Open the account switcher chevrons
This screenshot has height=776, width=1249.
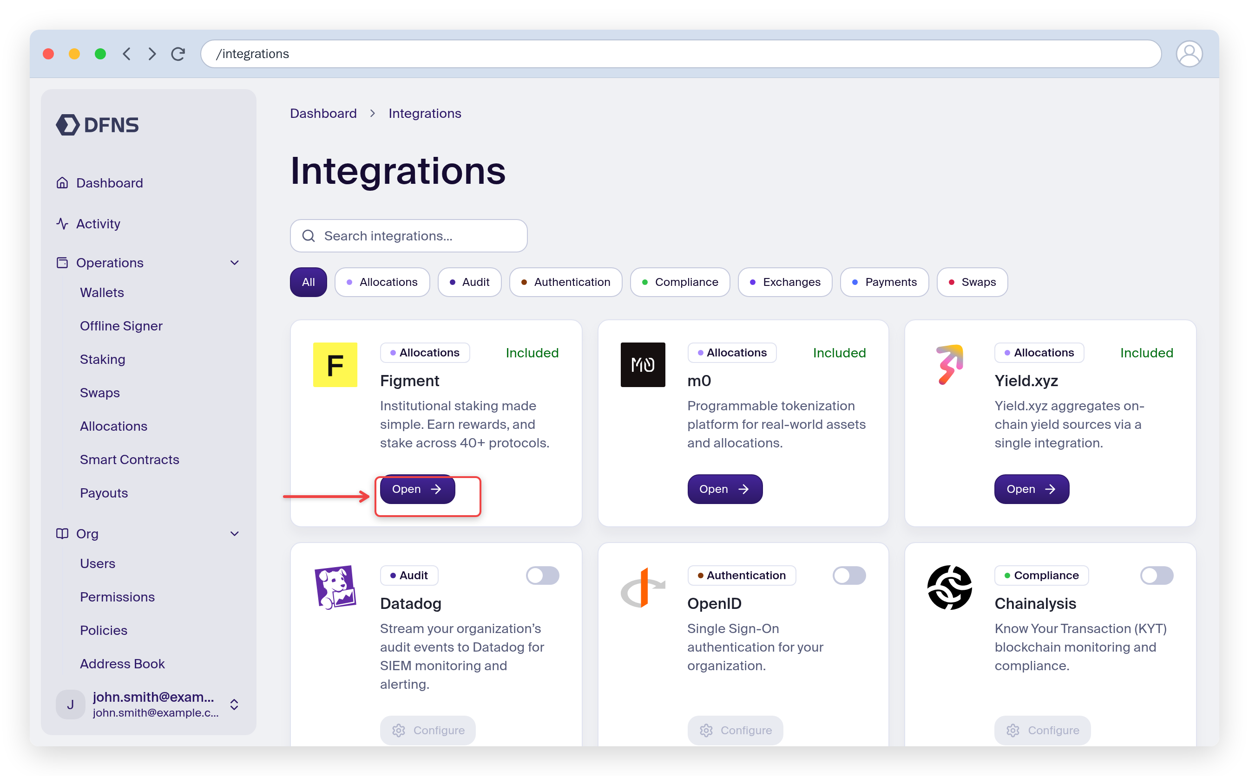click(x=234, y=705)
